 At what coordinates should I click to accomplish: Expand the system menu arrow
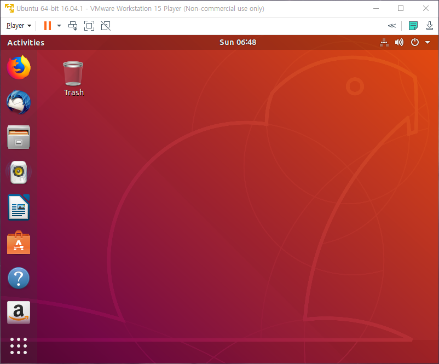point(428,43)
